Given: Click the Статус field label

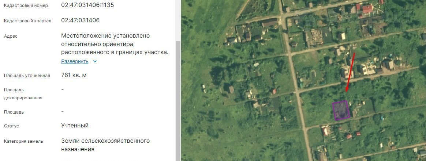Looking at the screenshot, I should (x=11, y=126).
